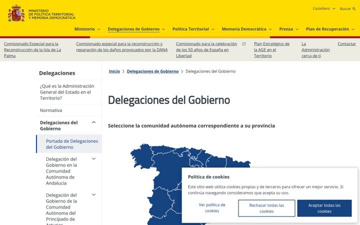Expand the Memoria Democrática menu

coord(247,29)
